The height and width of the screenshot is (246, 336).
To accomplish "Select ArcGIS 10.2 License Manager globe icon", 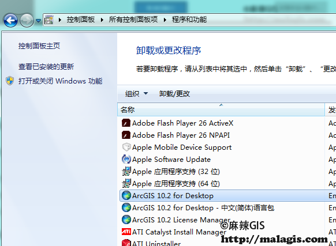I will click(126, 219).
